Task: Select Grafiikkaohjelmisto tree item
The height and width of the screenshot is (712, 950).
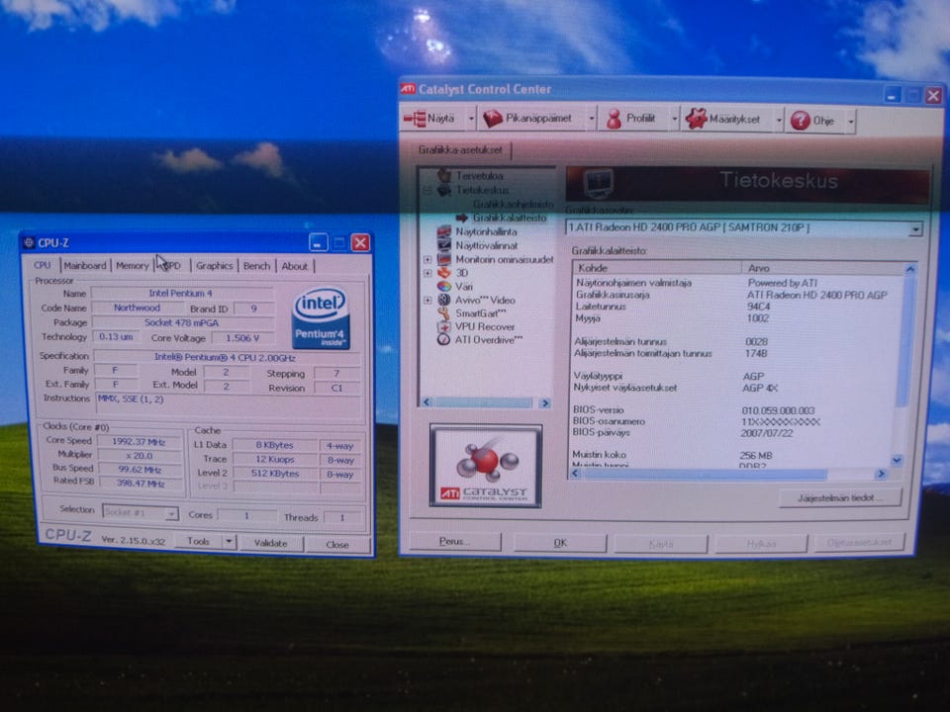Action: (x=514, y=204)
